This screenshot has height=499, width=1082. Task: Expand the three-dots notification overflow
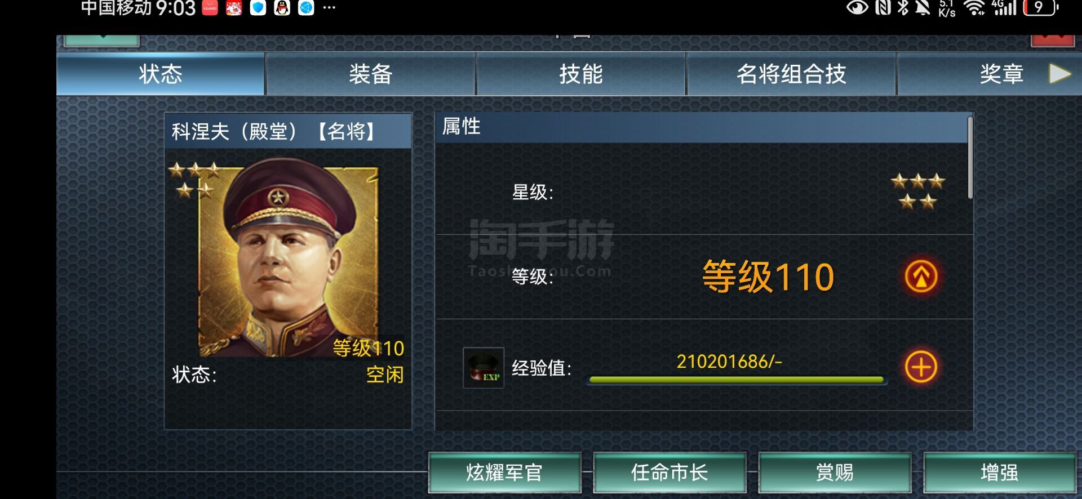(x=329, y=8)
